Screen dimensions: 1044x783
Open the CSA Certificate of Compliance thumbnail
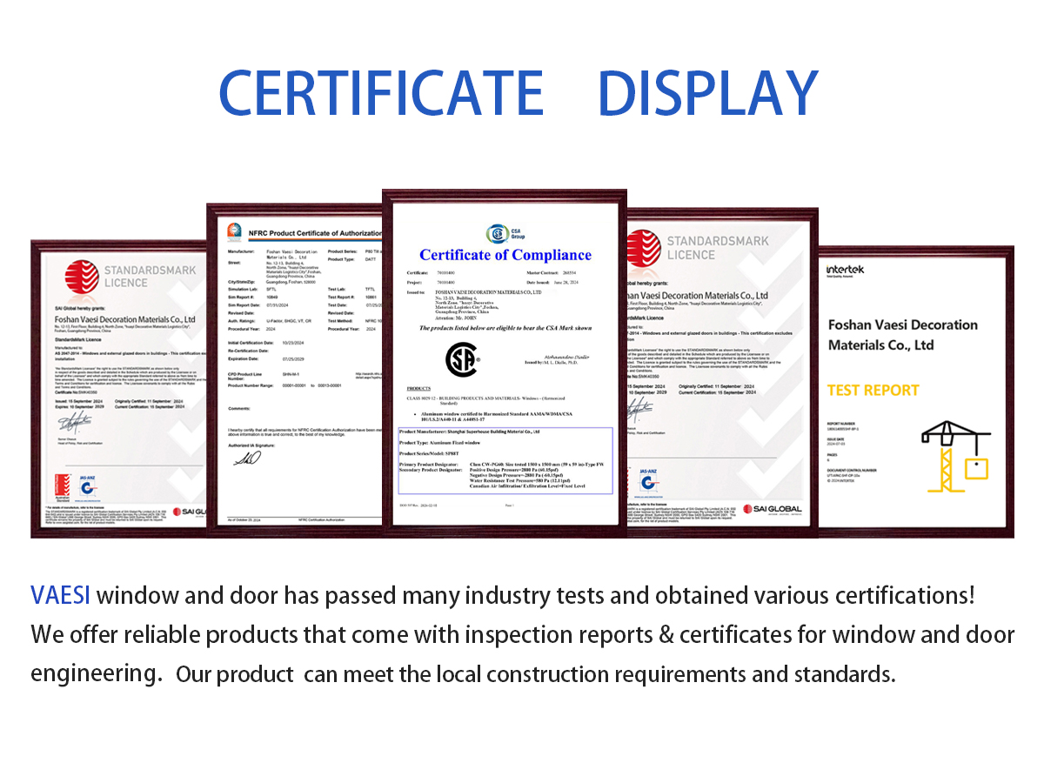505,364
